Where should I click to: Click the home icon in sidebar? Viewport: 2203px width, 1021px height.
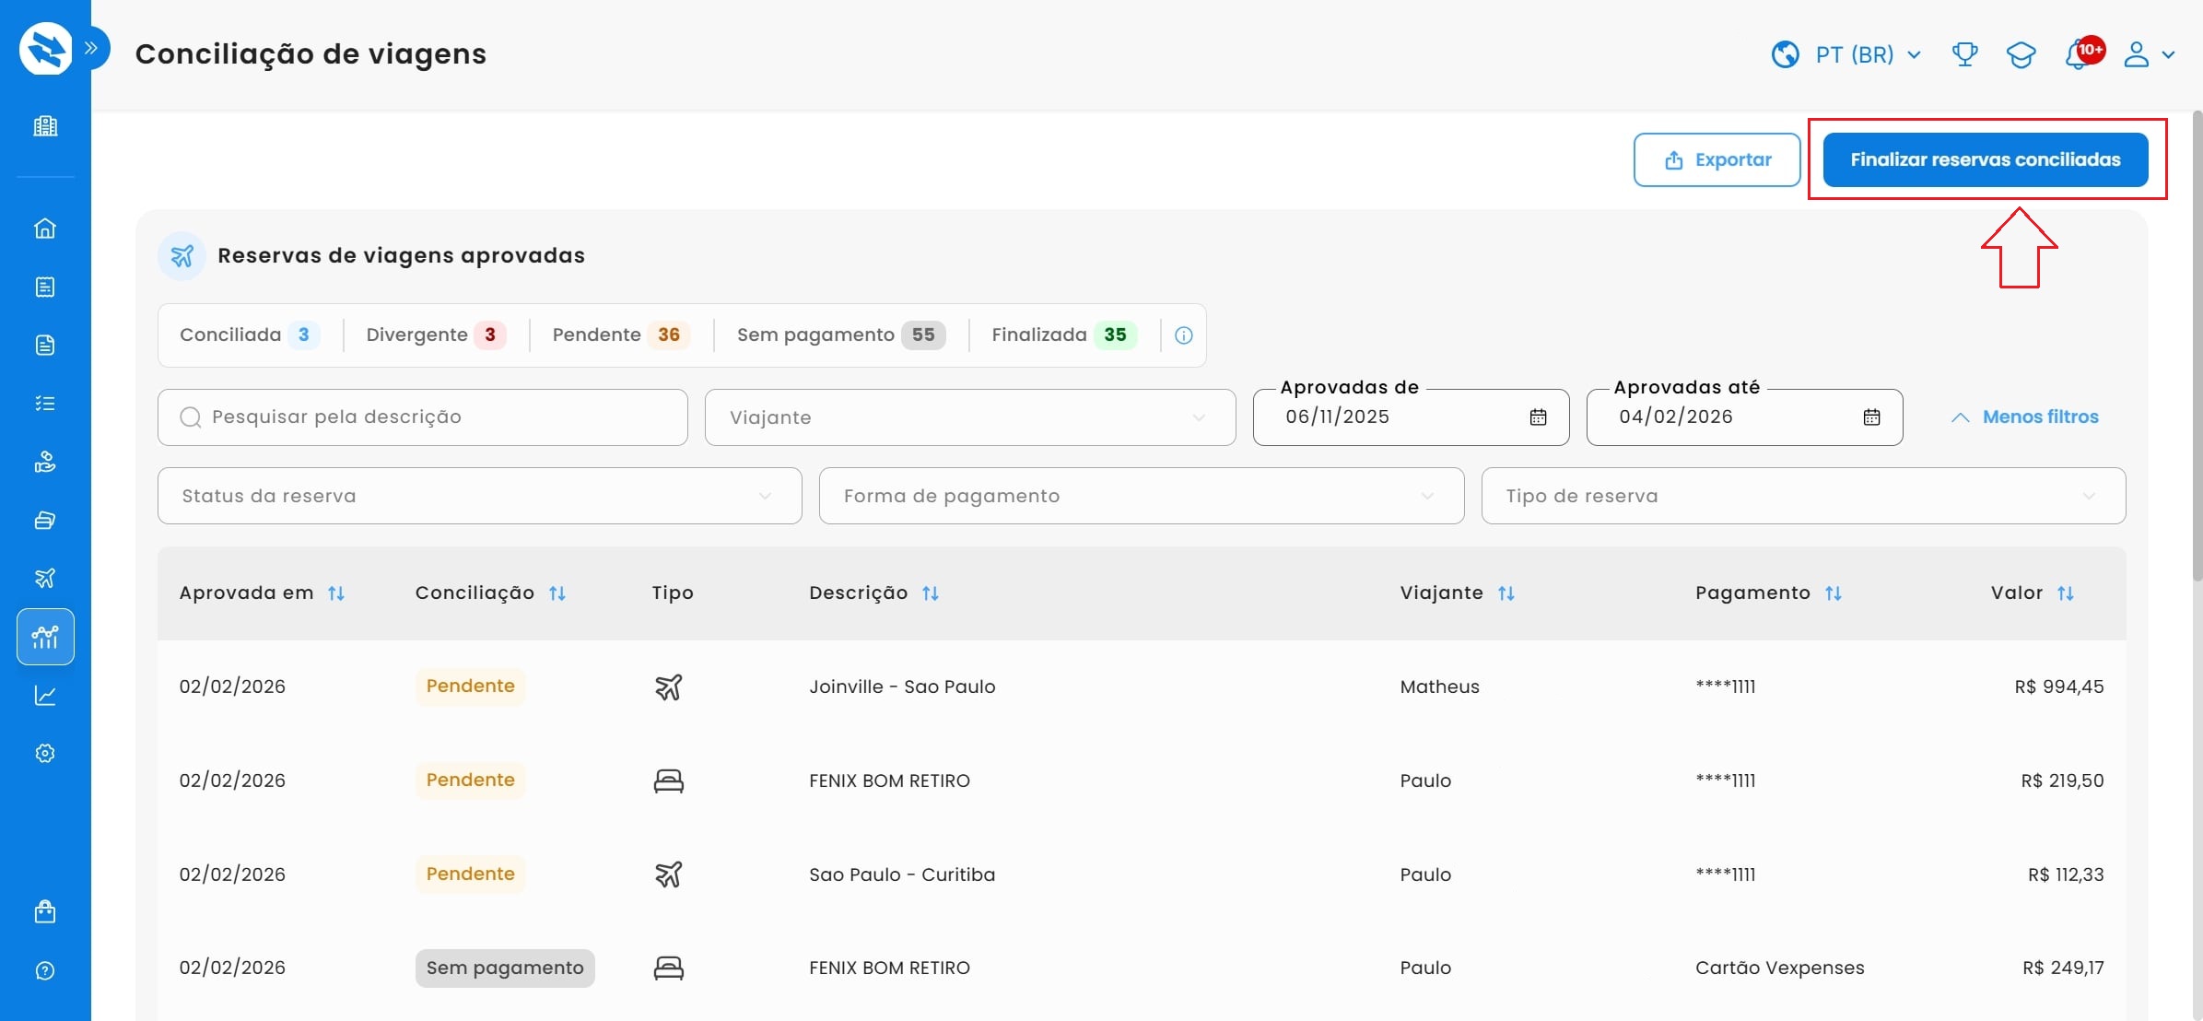tap(45, 229)
